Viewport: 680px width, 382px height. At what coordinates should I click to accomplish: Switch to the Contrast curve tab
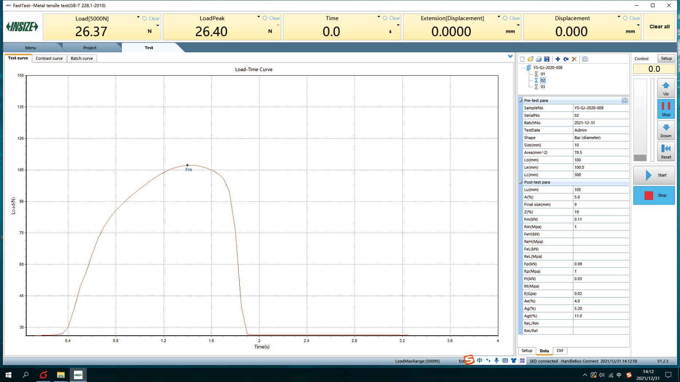tap(49, 58)
